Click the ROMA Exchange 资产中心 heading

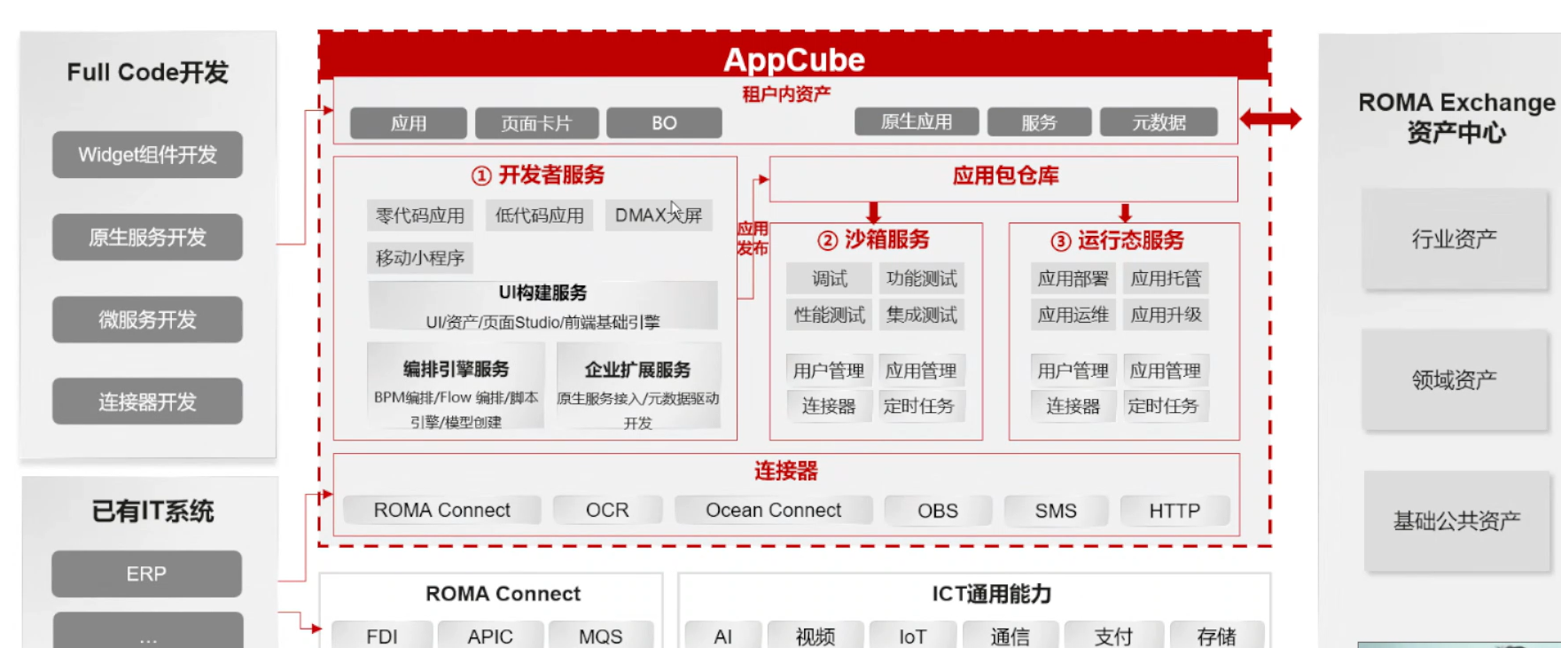tap(1456, 117)
